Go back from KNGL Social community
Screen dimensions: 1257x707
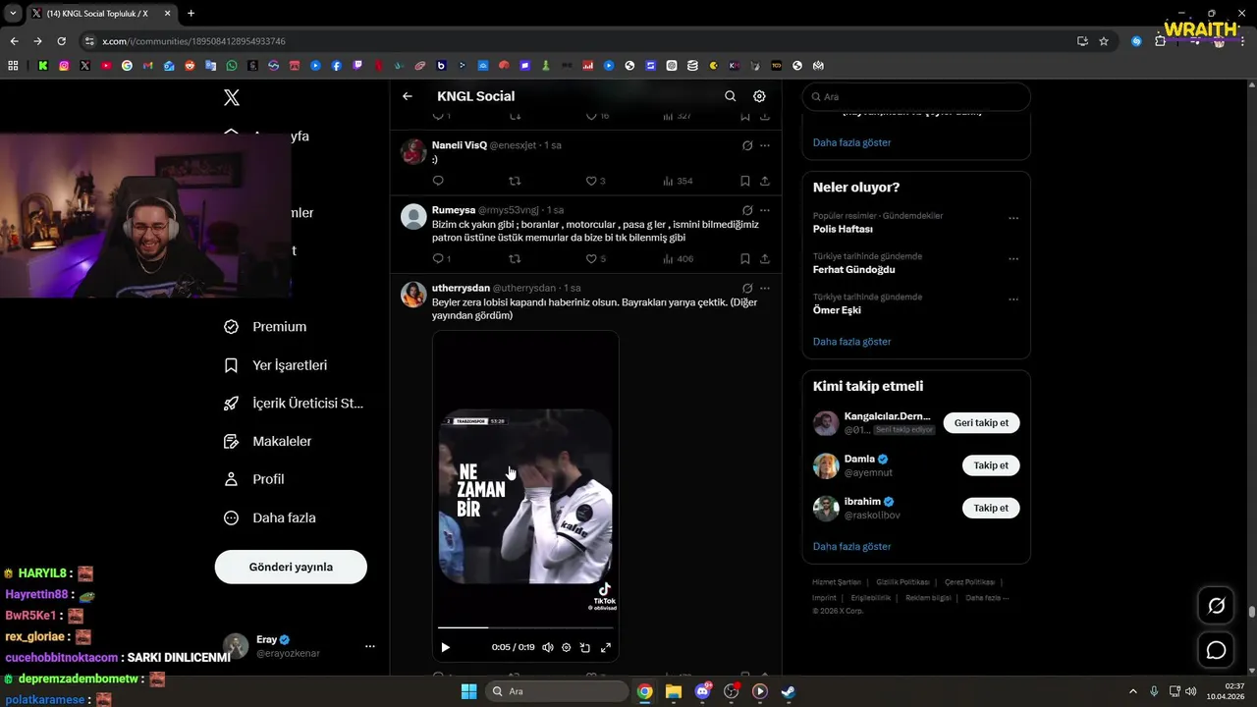pyautogui.click(x=408, y=96)
